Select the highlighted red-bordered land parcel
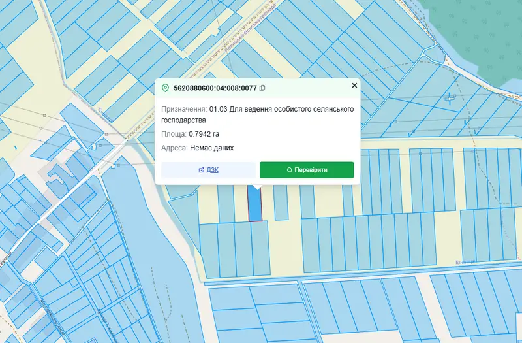The image size is (522, 343). click(255, 204)
